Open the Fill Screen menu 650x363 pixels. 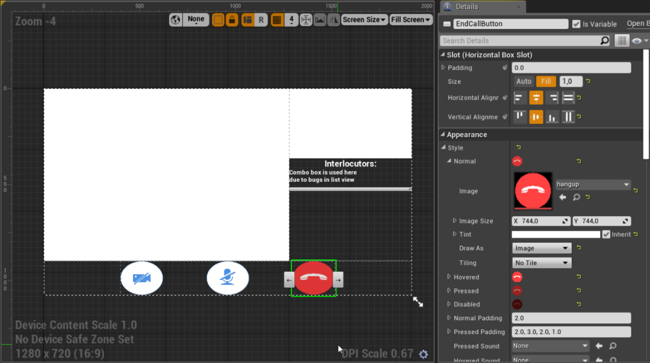click(410, 19)
